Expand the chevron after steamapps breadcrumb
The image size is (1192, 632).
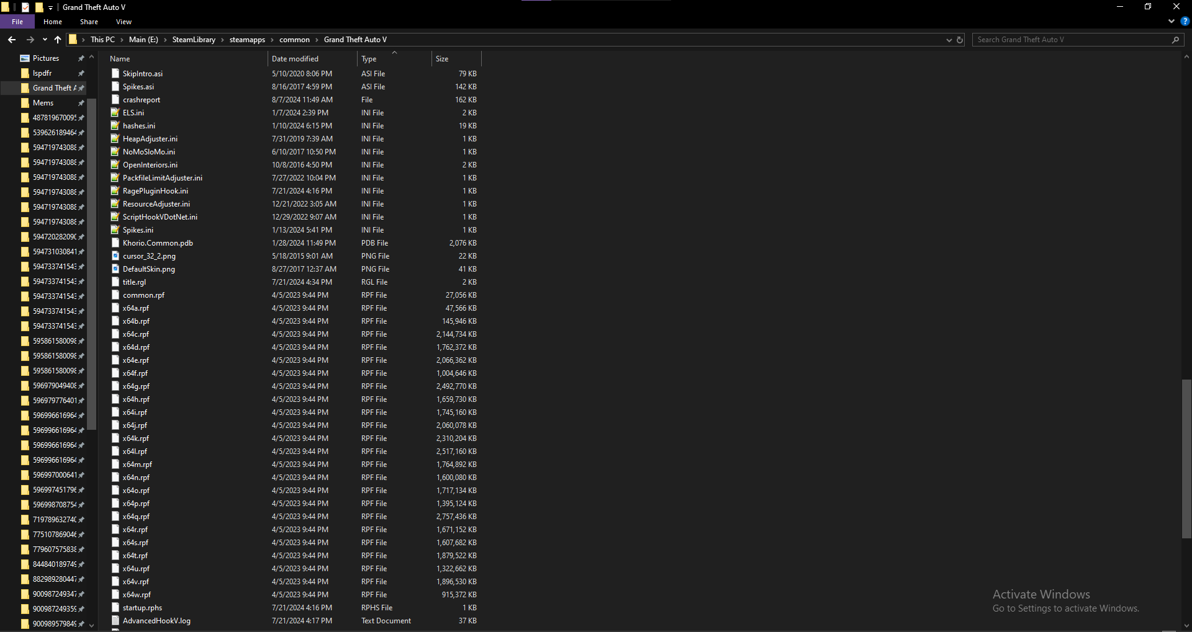pos(272,40)
